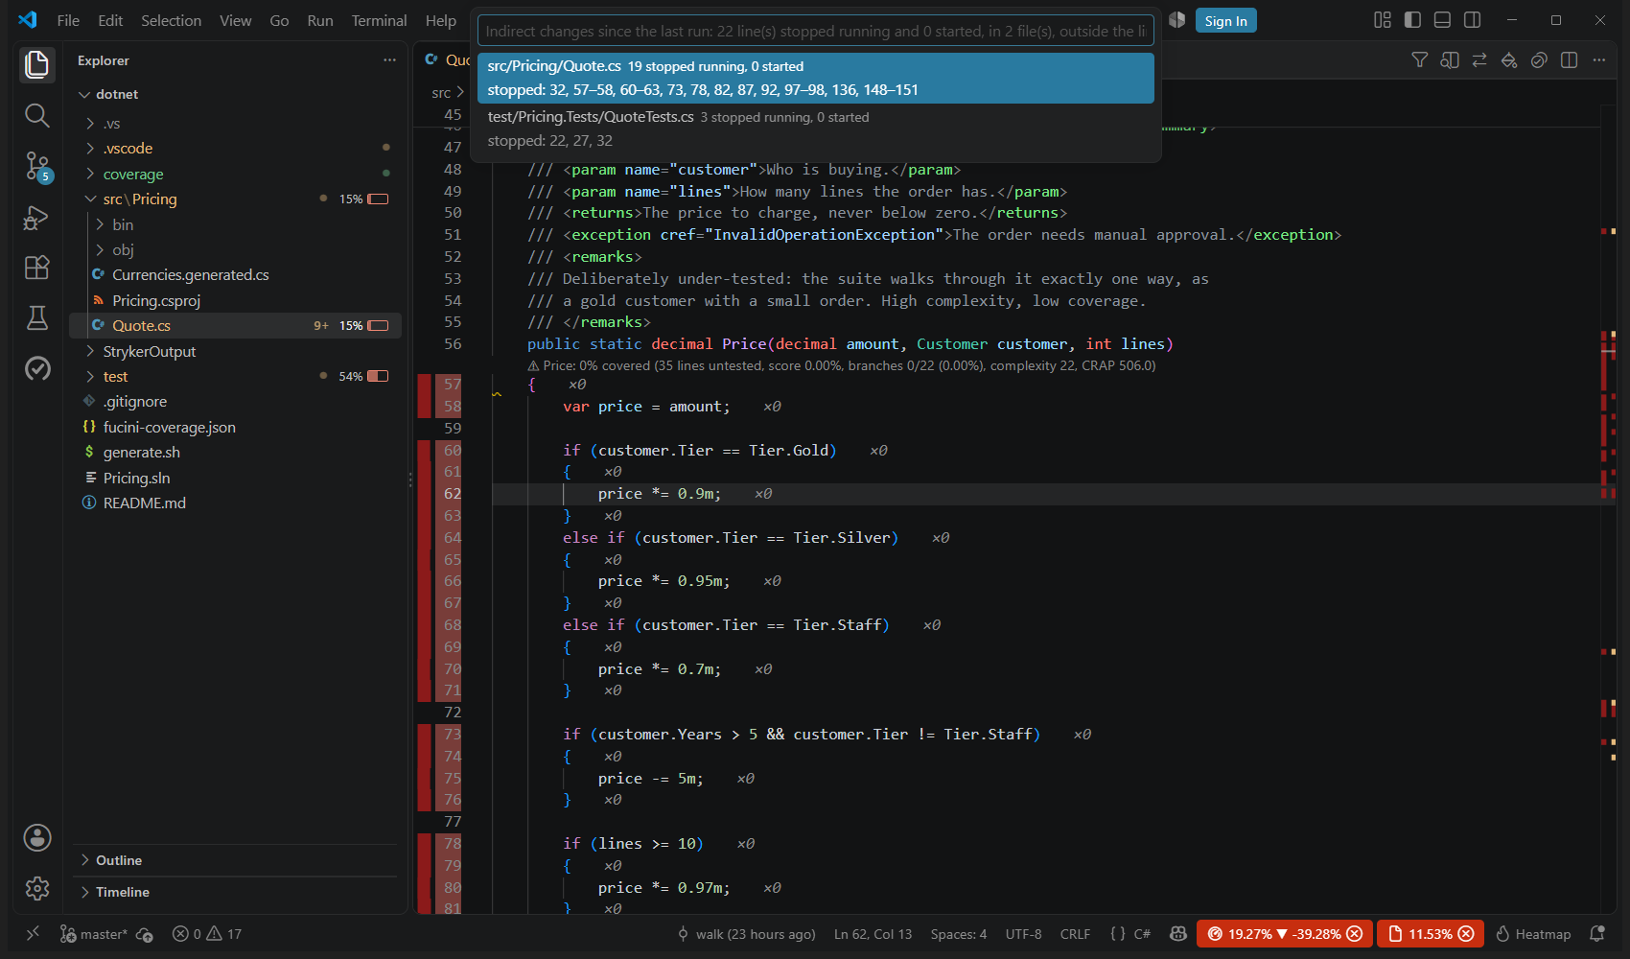Click the double-circle checkmark icon in editor toolbar

point(1539,59)
